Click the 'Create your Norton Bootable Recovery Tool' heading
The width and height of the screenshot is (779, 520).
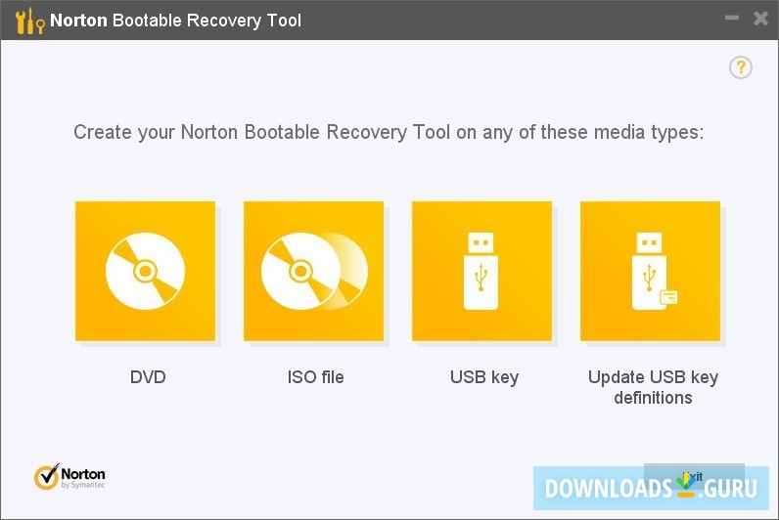pyautogui.click(x=389, y=133)
